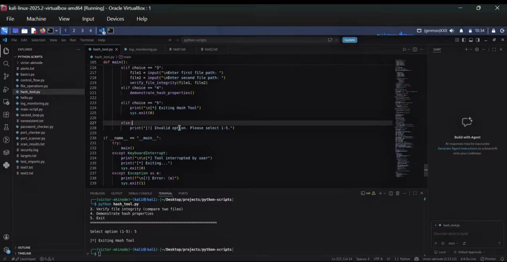Viewport: 507px width, 262px height.
Task: Focus the 'Describe what to build' chat input
Action: pos(467,234)
